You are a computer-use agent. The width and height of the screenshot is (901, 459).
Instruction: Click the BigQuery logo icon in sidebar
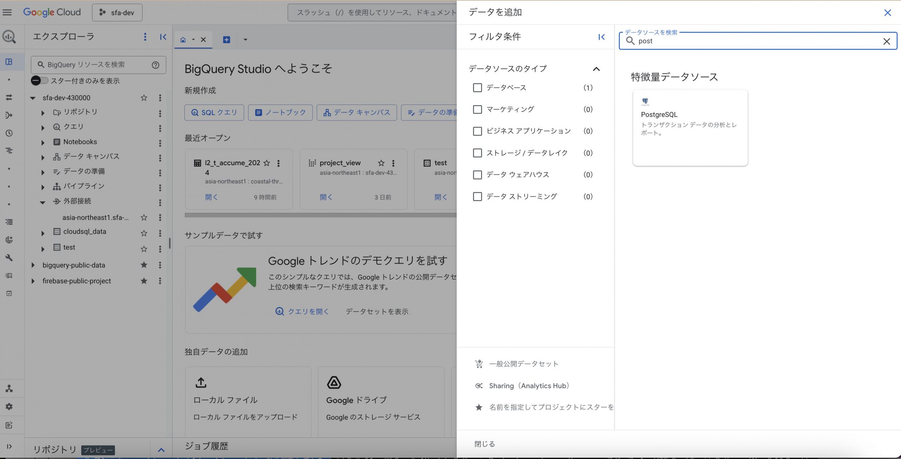pos(9,37)
